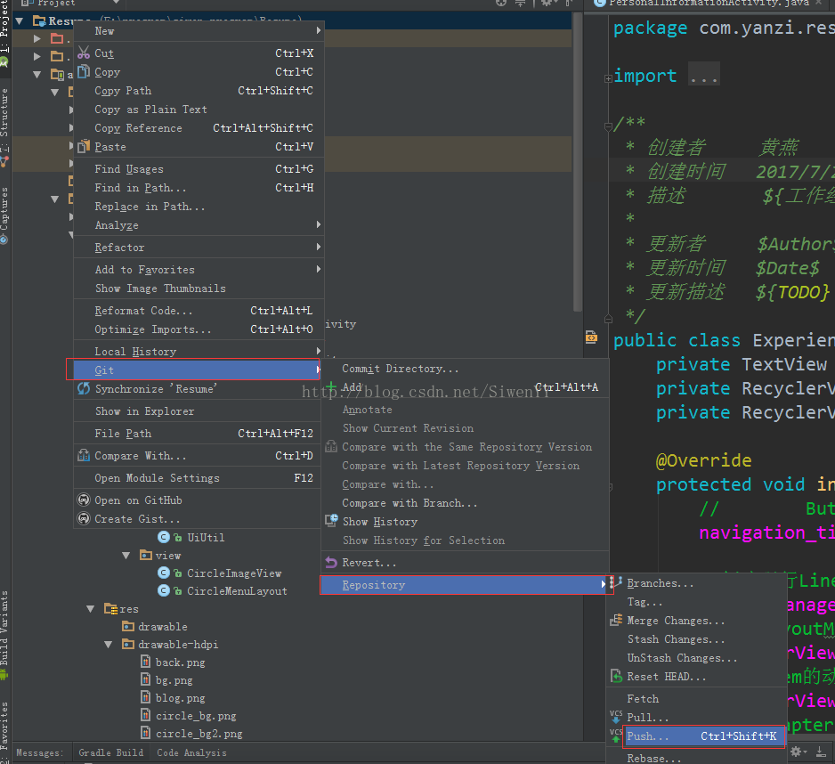Click Push... in Repository submenu
Screen dimensions: 835x764
pos(704,736)
